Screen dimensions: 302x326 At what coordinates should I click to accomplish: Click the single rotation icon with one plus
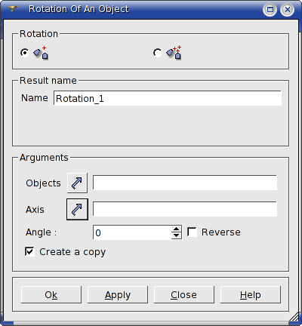(41, 53)
